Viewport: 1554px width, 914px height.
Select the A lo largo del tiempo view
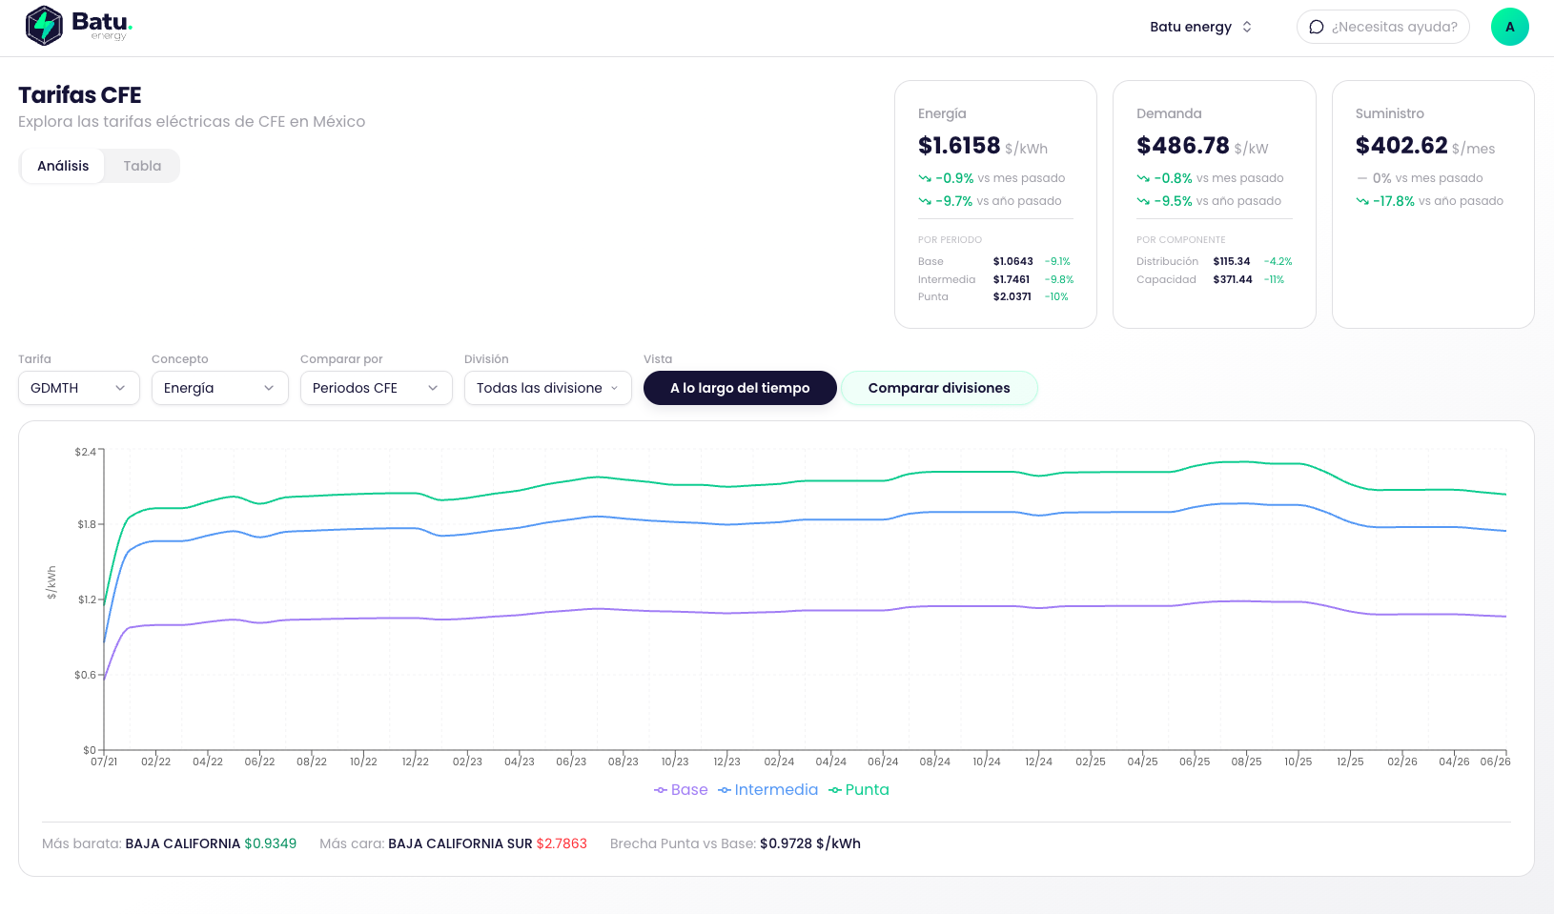(740, 388)
